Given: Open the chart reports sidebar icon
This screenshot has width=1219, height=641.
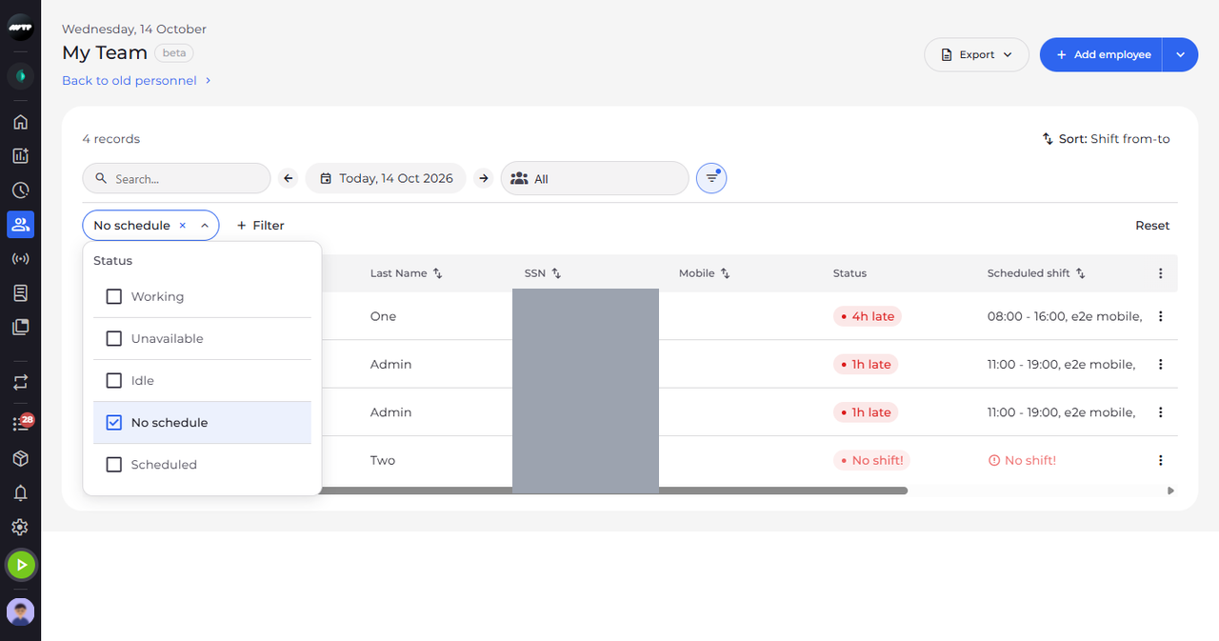Looking at the screenshot, I should (20, 156).
